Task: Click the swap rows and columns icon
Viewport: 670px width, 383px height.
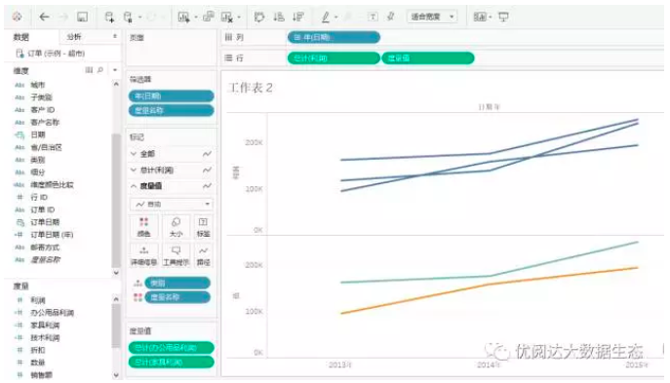Action: (259, 17)
